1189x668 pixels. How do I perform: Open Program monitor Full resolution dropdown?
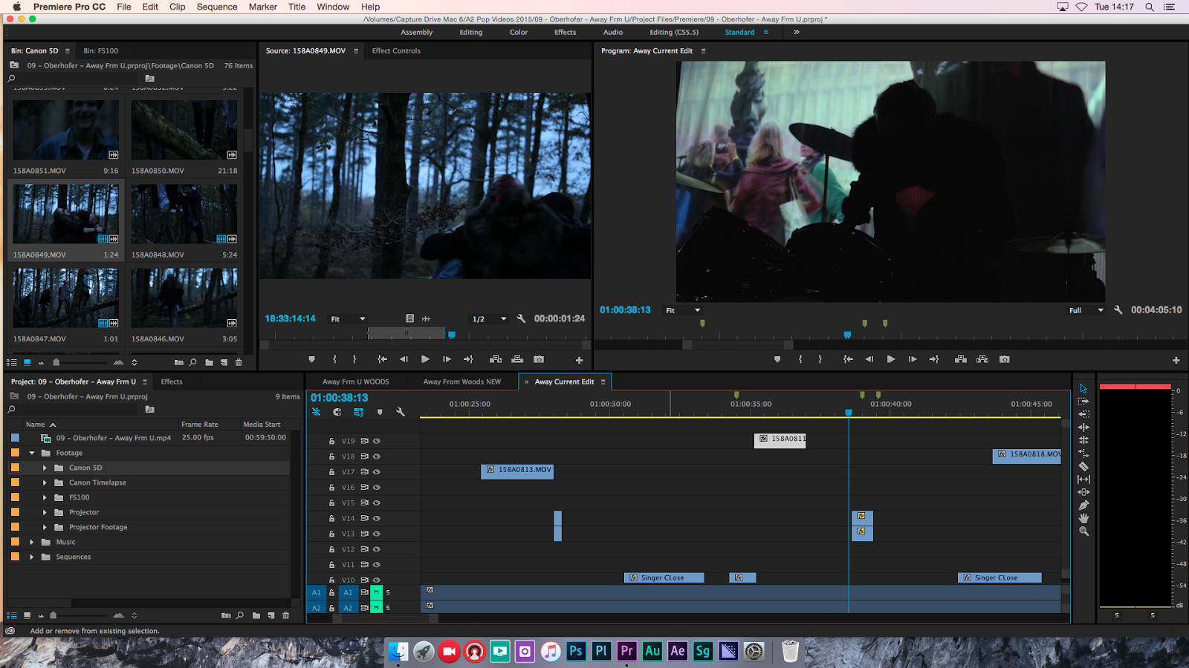tap(1086, 310)
